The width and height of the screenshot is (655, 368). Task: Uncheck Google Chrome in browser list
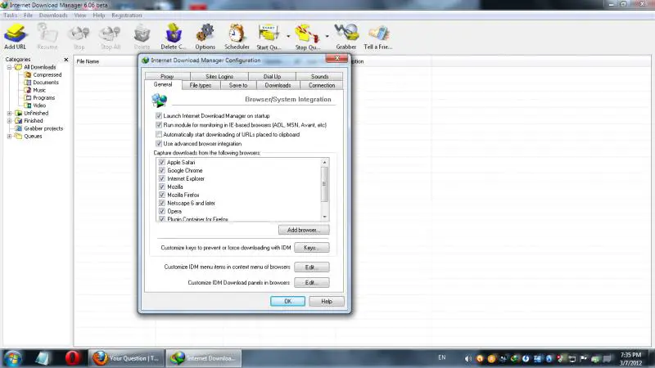(162, 170)
